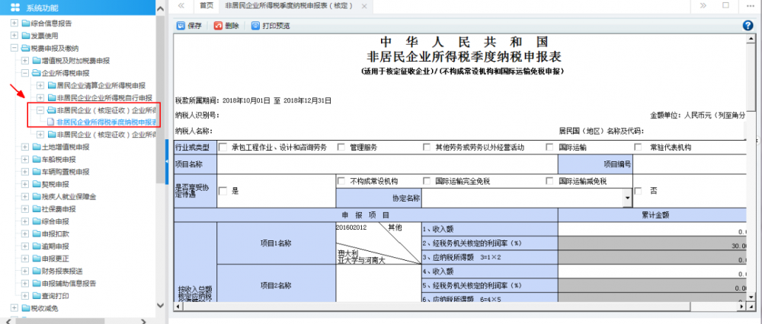Check the 不构成常设机构 checkbox
This screenshot has height=324, width=762.
tap(341, 182)
